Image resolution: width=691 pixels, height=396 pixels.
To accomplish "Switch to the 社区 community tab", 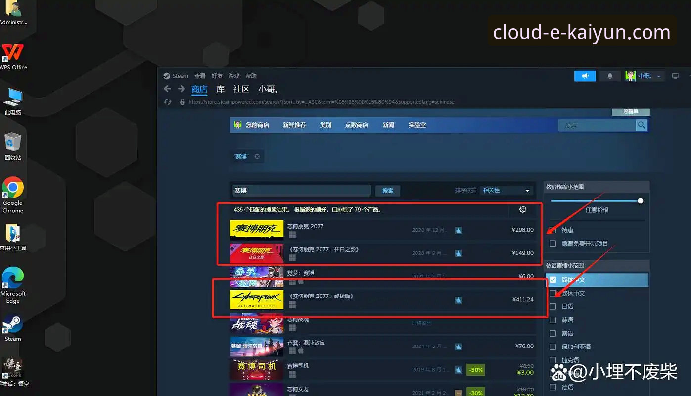I will (x=241, y=89).
